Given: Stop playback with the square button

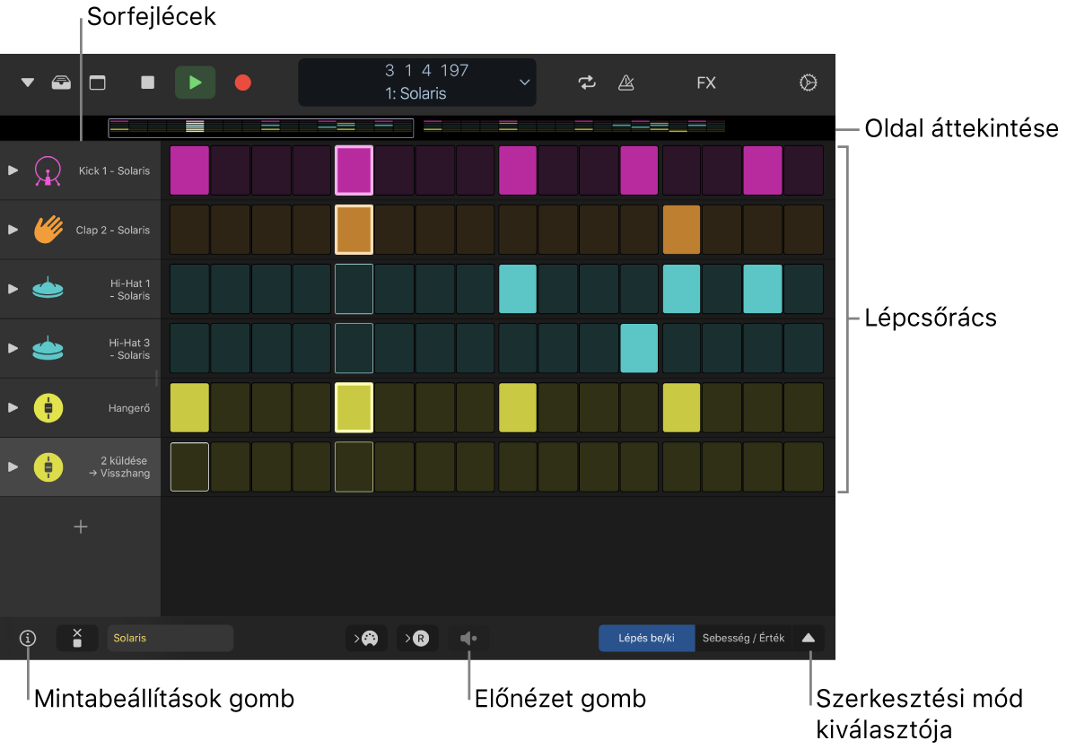Looking at the screenshot, I should [147, 83].
